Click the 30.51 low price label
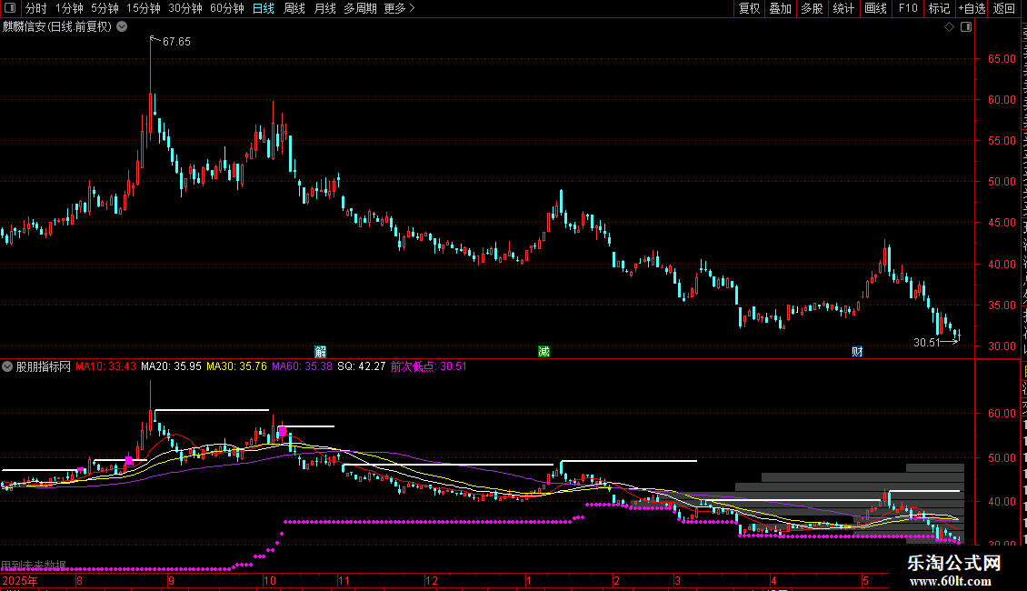 point(927,342)
